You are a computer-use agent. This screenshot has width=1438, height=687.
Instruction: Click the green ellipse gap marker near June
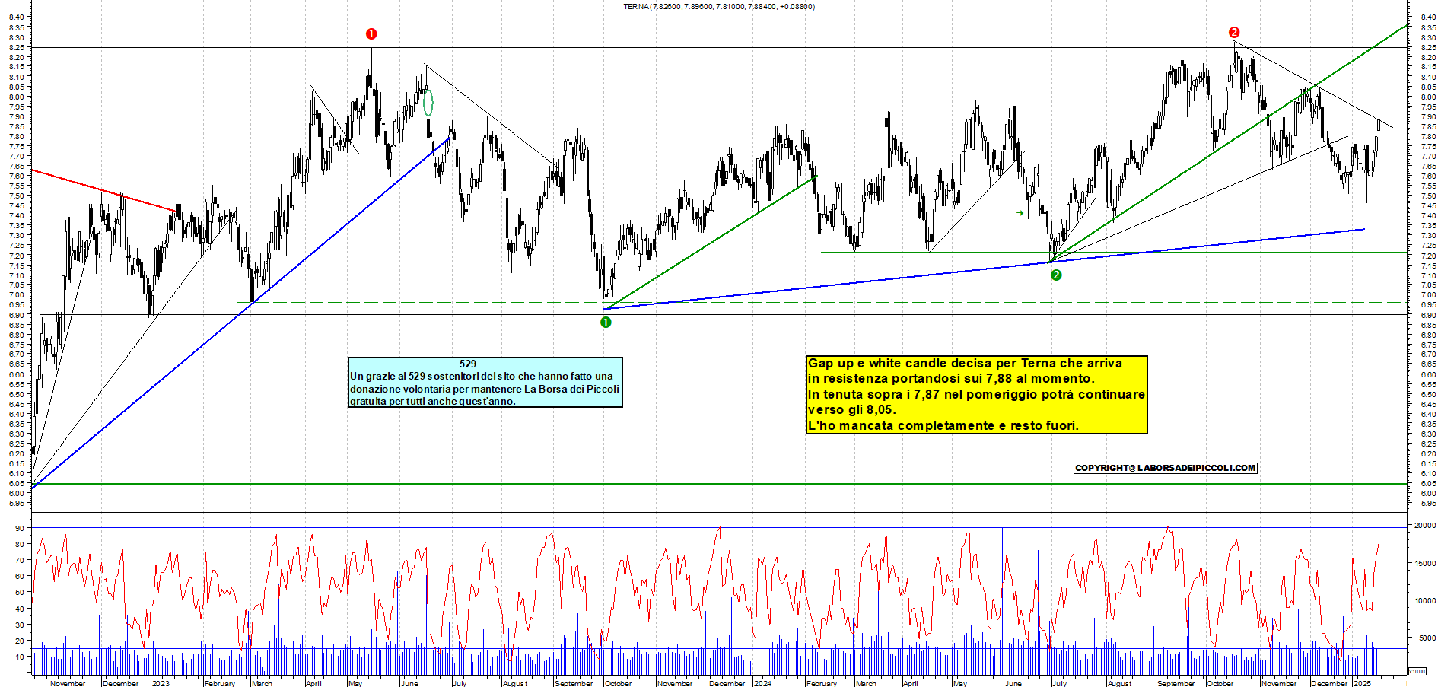pos(428,103)
